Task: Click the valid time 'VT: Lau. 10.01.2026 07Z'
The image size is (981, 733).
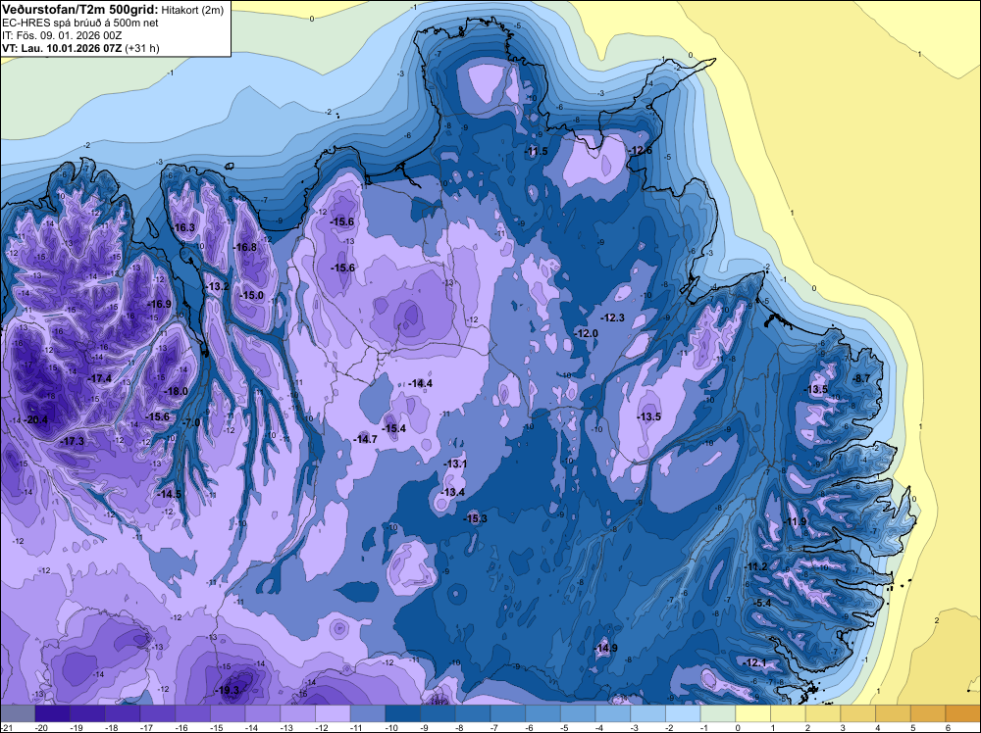Action: point(62,48)
